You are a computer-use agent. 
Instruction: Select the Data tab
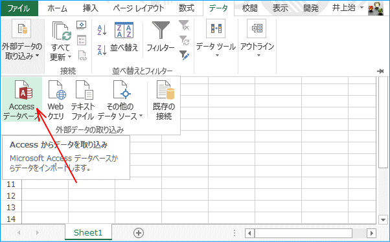coord(218,8)
